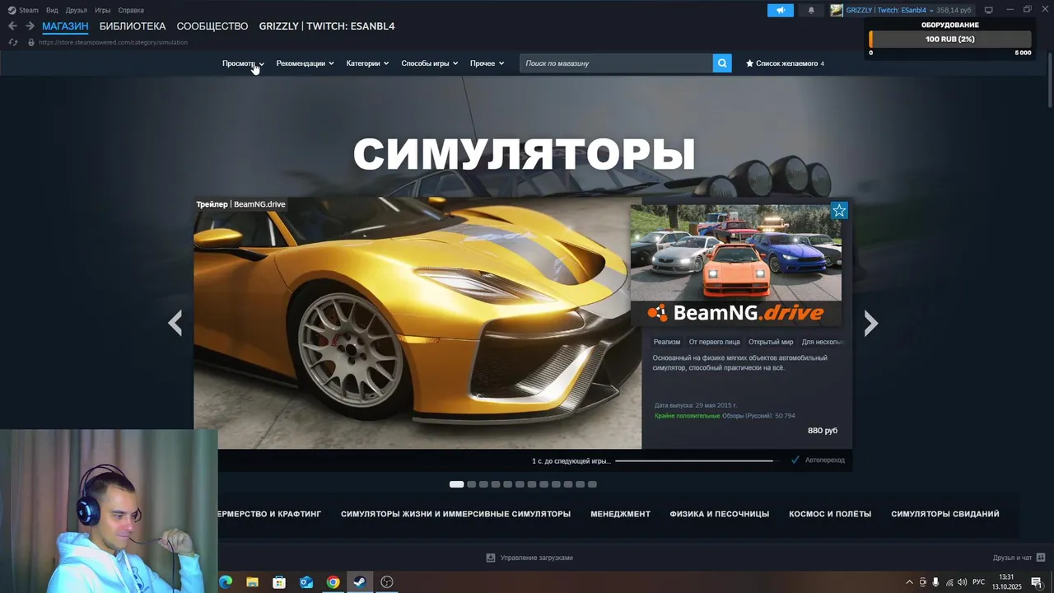Go back with the left arrow
This screenshot has width=1054, height=593.
[x=12, y=26]
